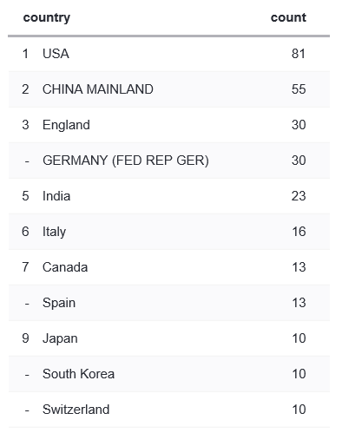Select the GERMANY (FED REP GER) row

point(169,161)
